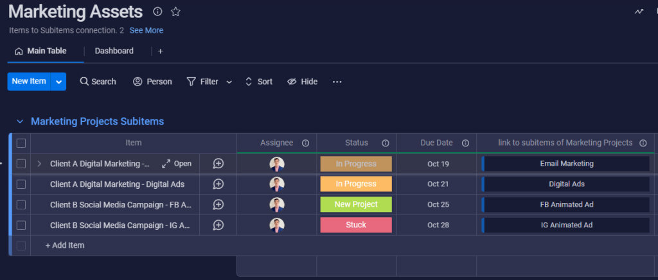The height and width of the screenshot is (280, 658).
Task: Start conversation on Digital Ads item
Action: tap(218, 184)
